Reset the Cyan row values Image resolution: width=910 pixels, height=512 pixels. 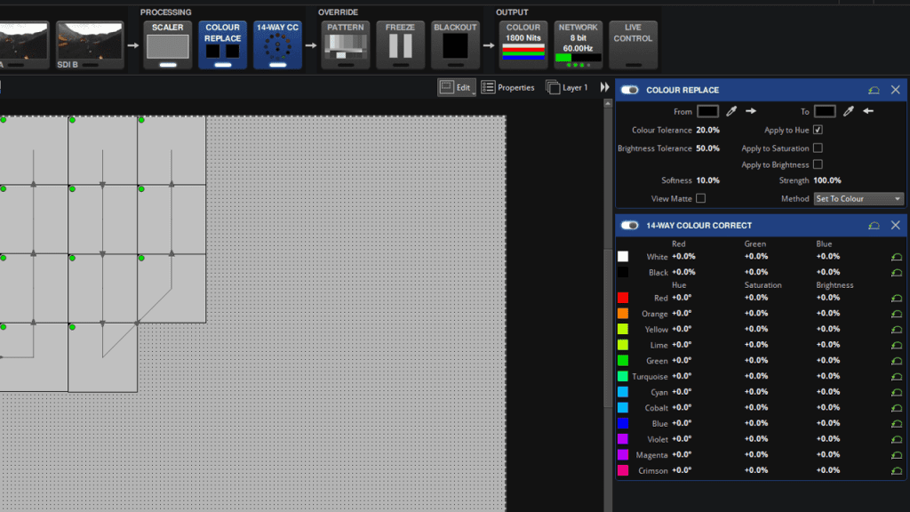coord(897,392)
